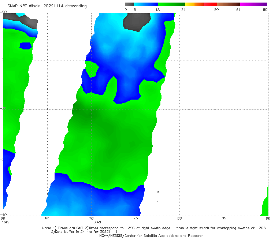This screenshot has width=271, height=238.
Task: Click the date '20221114' in the title
Action: (x=53, y=6)
